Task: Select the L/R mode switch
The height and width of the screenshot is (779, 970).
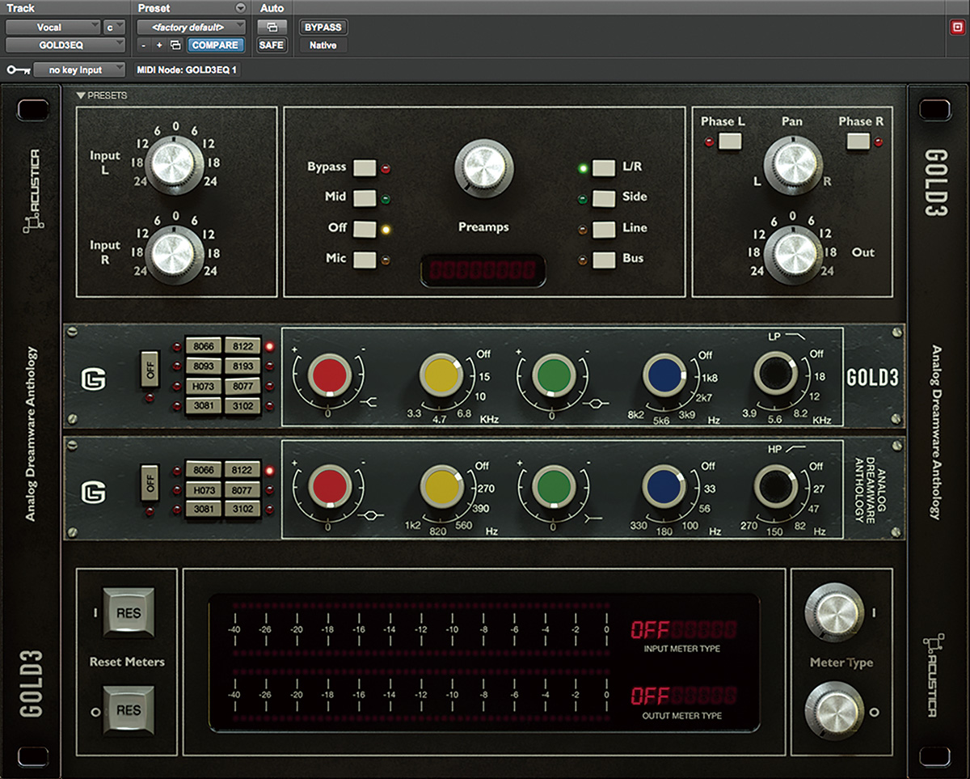Action: tap(604, 167)
